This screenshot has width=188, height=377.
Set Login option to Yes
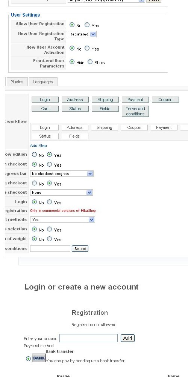(49, 202)
